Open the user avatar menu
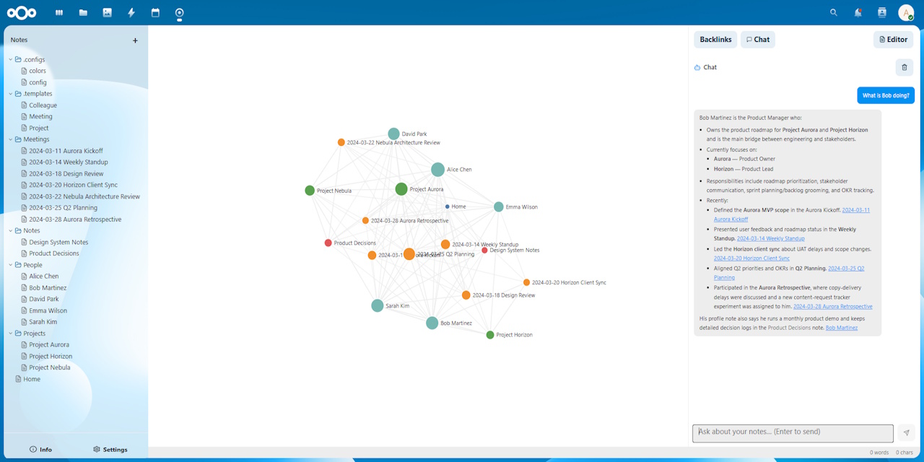The height and width of the screenshot is (462, 924). (906, 12)
